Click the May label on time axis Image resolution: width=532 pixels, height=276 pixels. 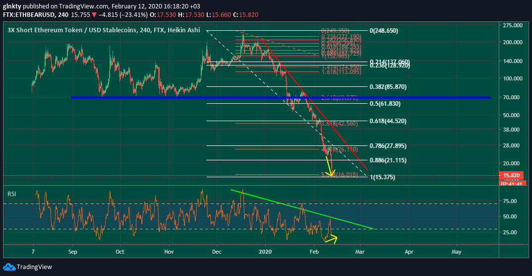(456, 253)
